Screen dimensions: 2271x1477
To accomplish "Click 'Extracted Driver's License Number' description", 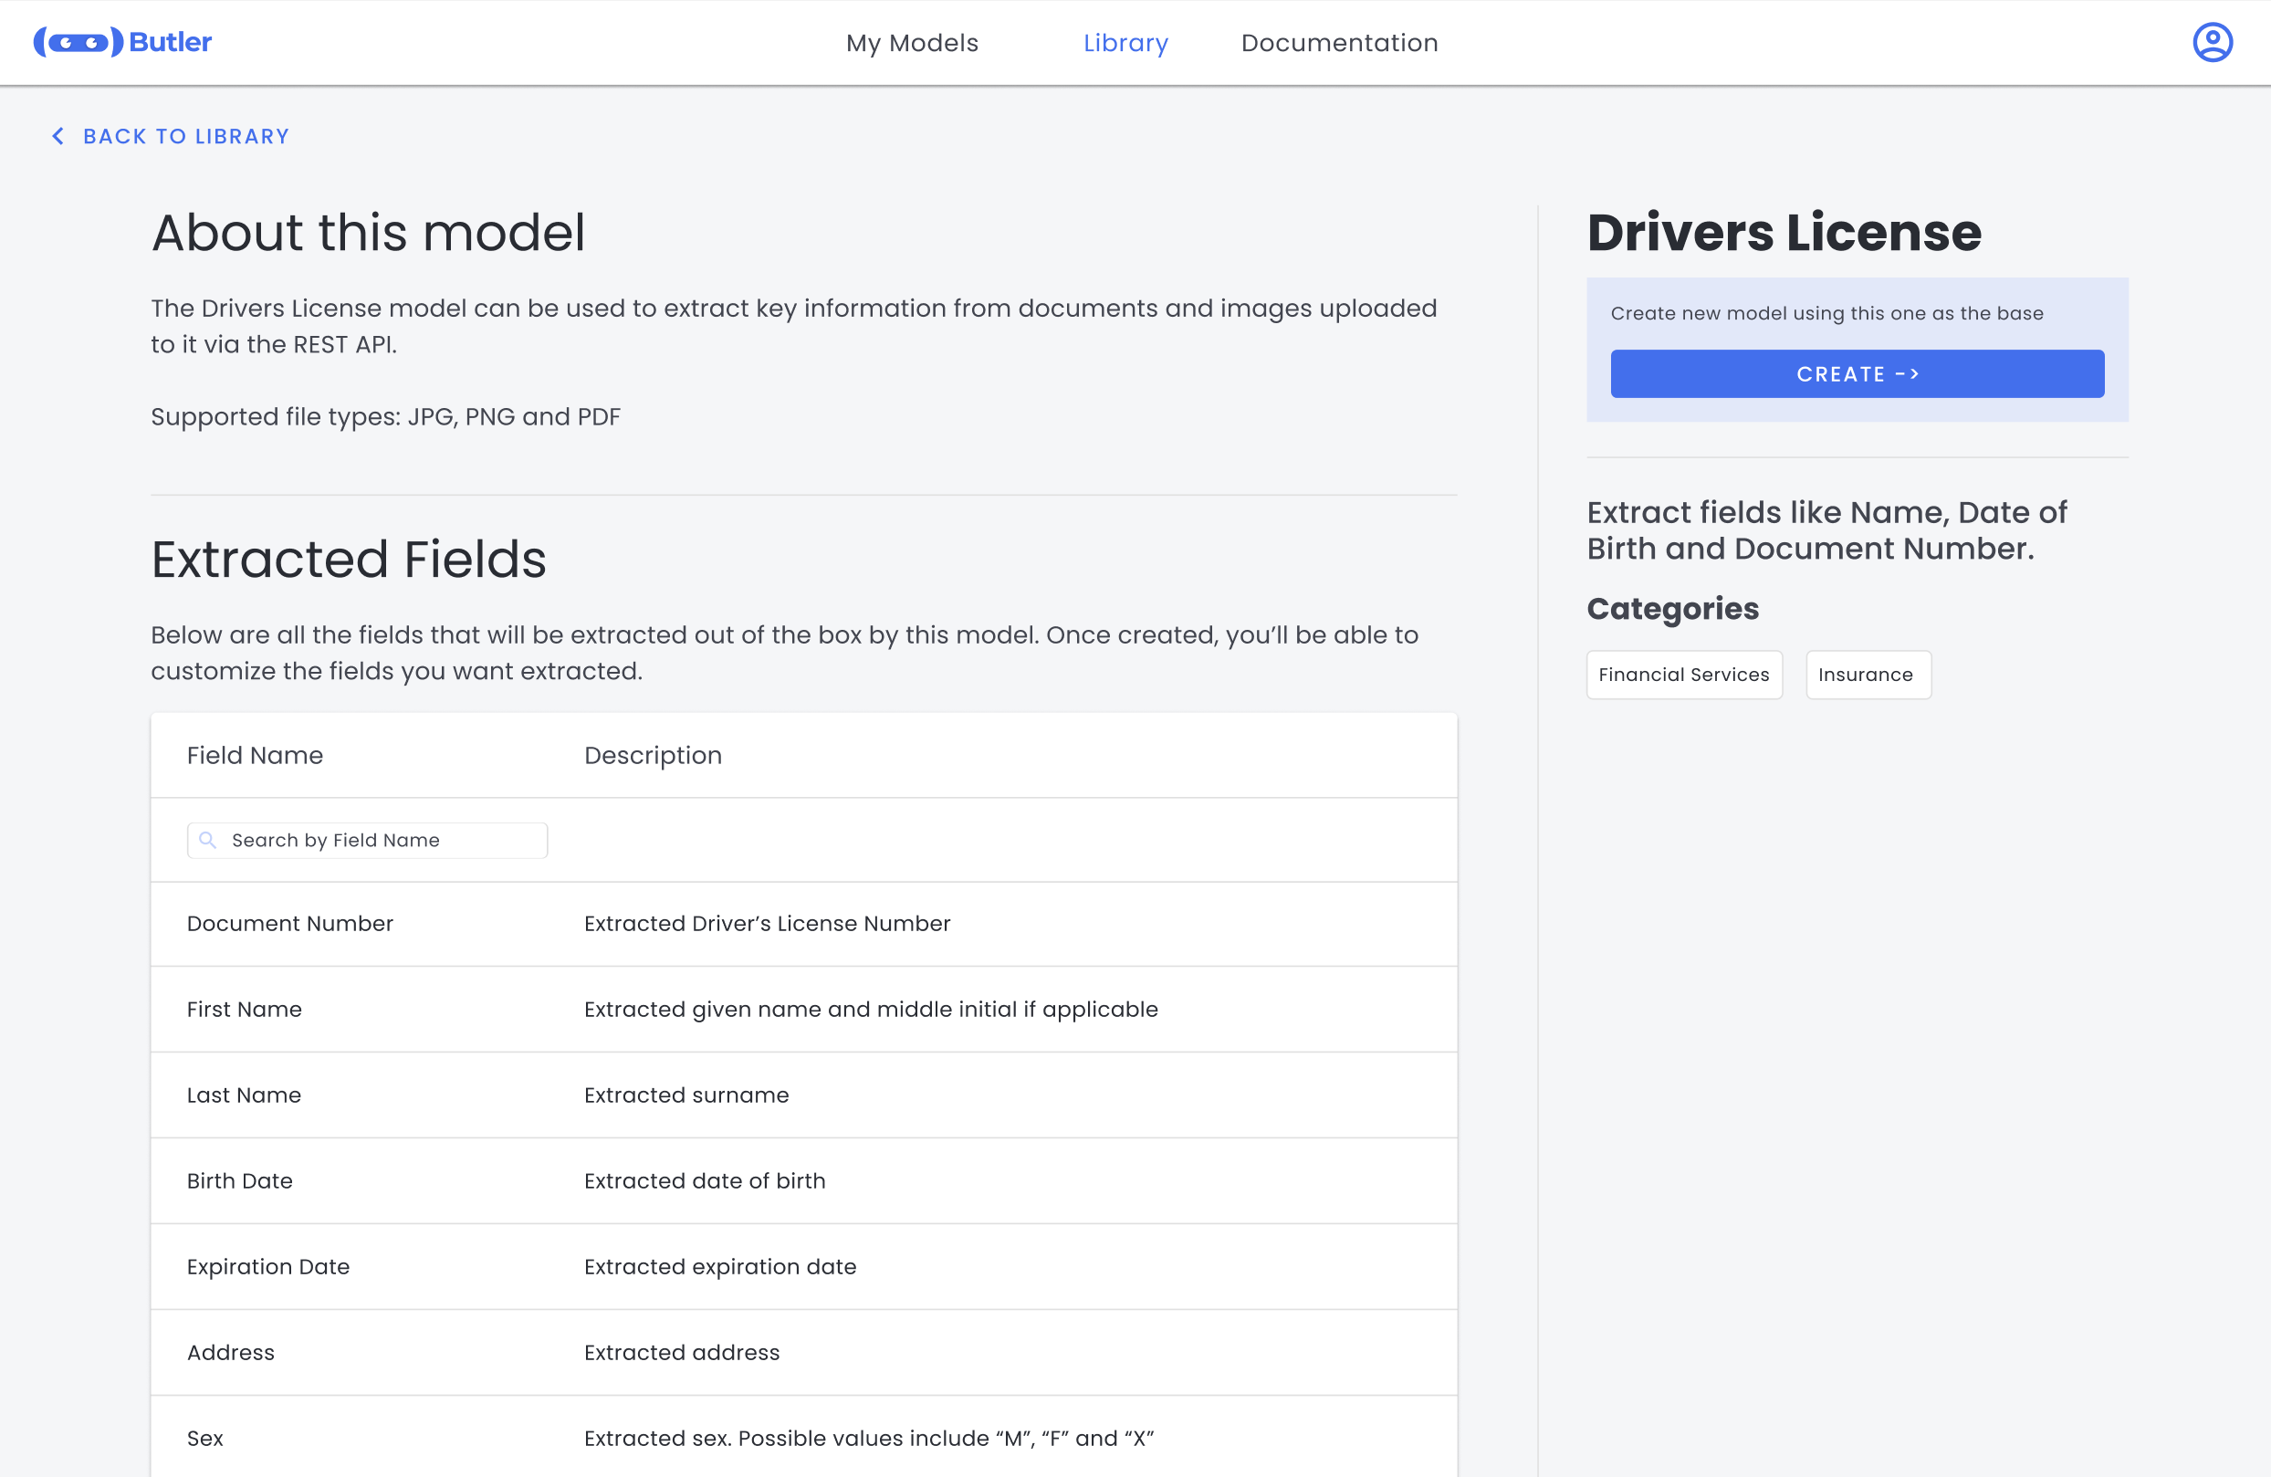I will [767, 924].
